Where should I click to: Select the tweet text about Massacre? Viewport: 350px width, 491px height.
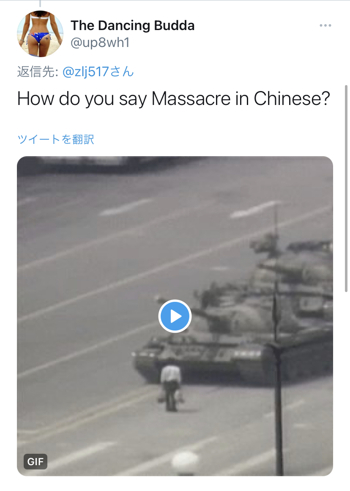pyautogui.click(x=174, y=99)
